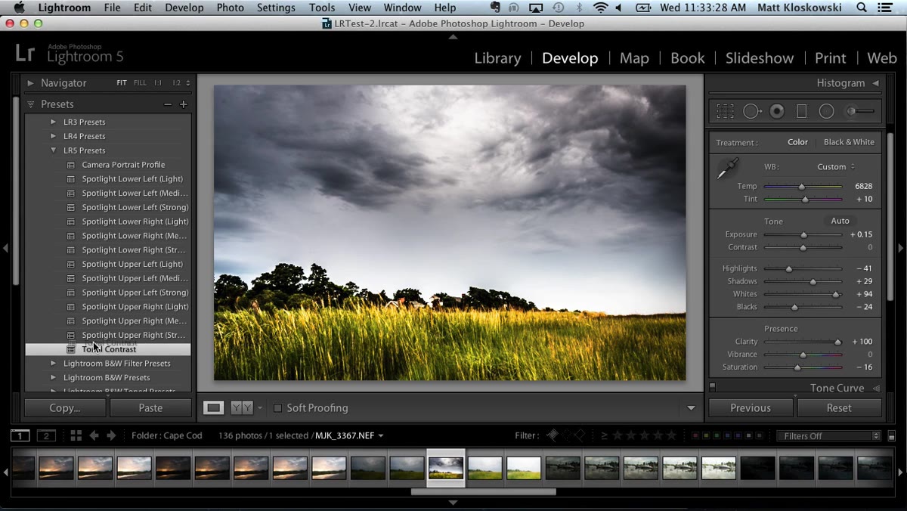The height and width of the screenshot is (511, 907).
Task: Select the Graduated Filter tool
Action: [x=802, y=111]
